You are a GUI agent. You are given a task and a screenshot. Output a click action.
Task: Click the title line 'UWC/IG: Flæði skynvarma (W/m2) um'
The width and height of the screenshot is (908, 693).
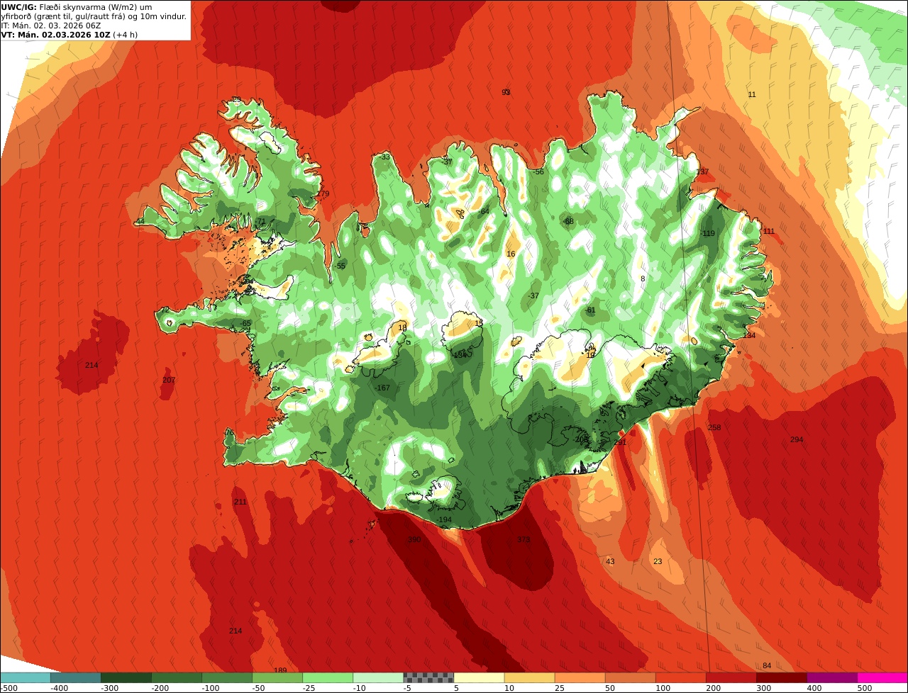point(77,7)
